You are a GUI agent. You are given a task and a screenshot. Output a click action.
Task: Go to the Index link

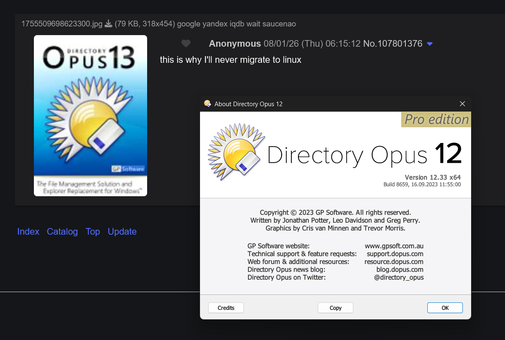point(28,232)
